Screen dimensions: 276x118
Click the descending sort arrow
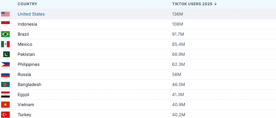click(x=216, y=4)
